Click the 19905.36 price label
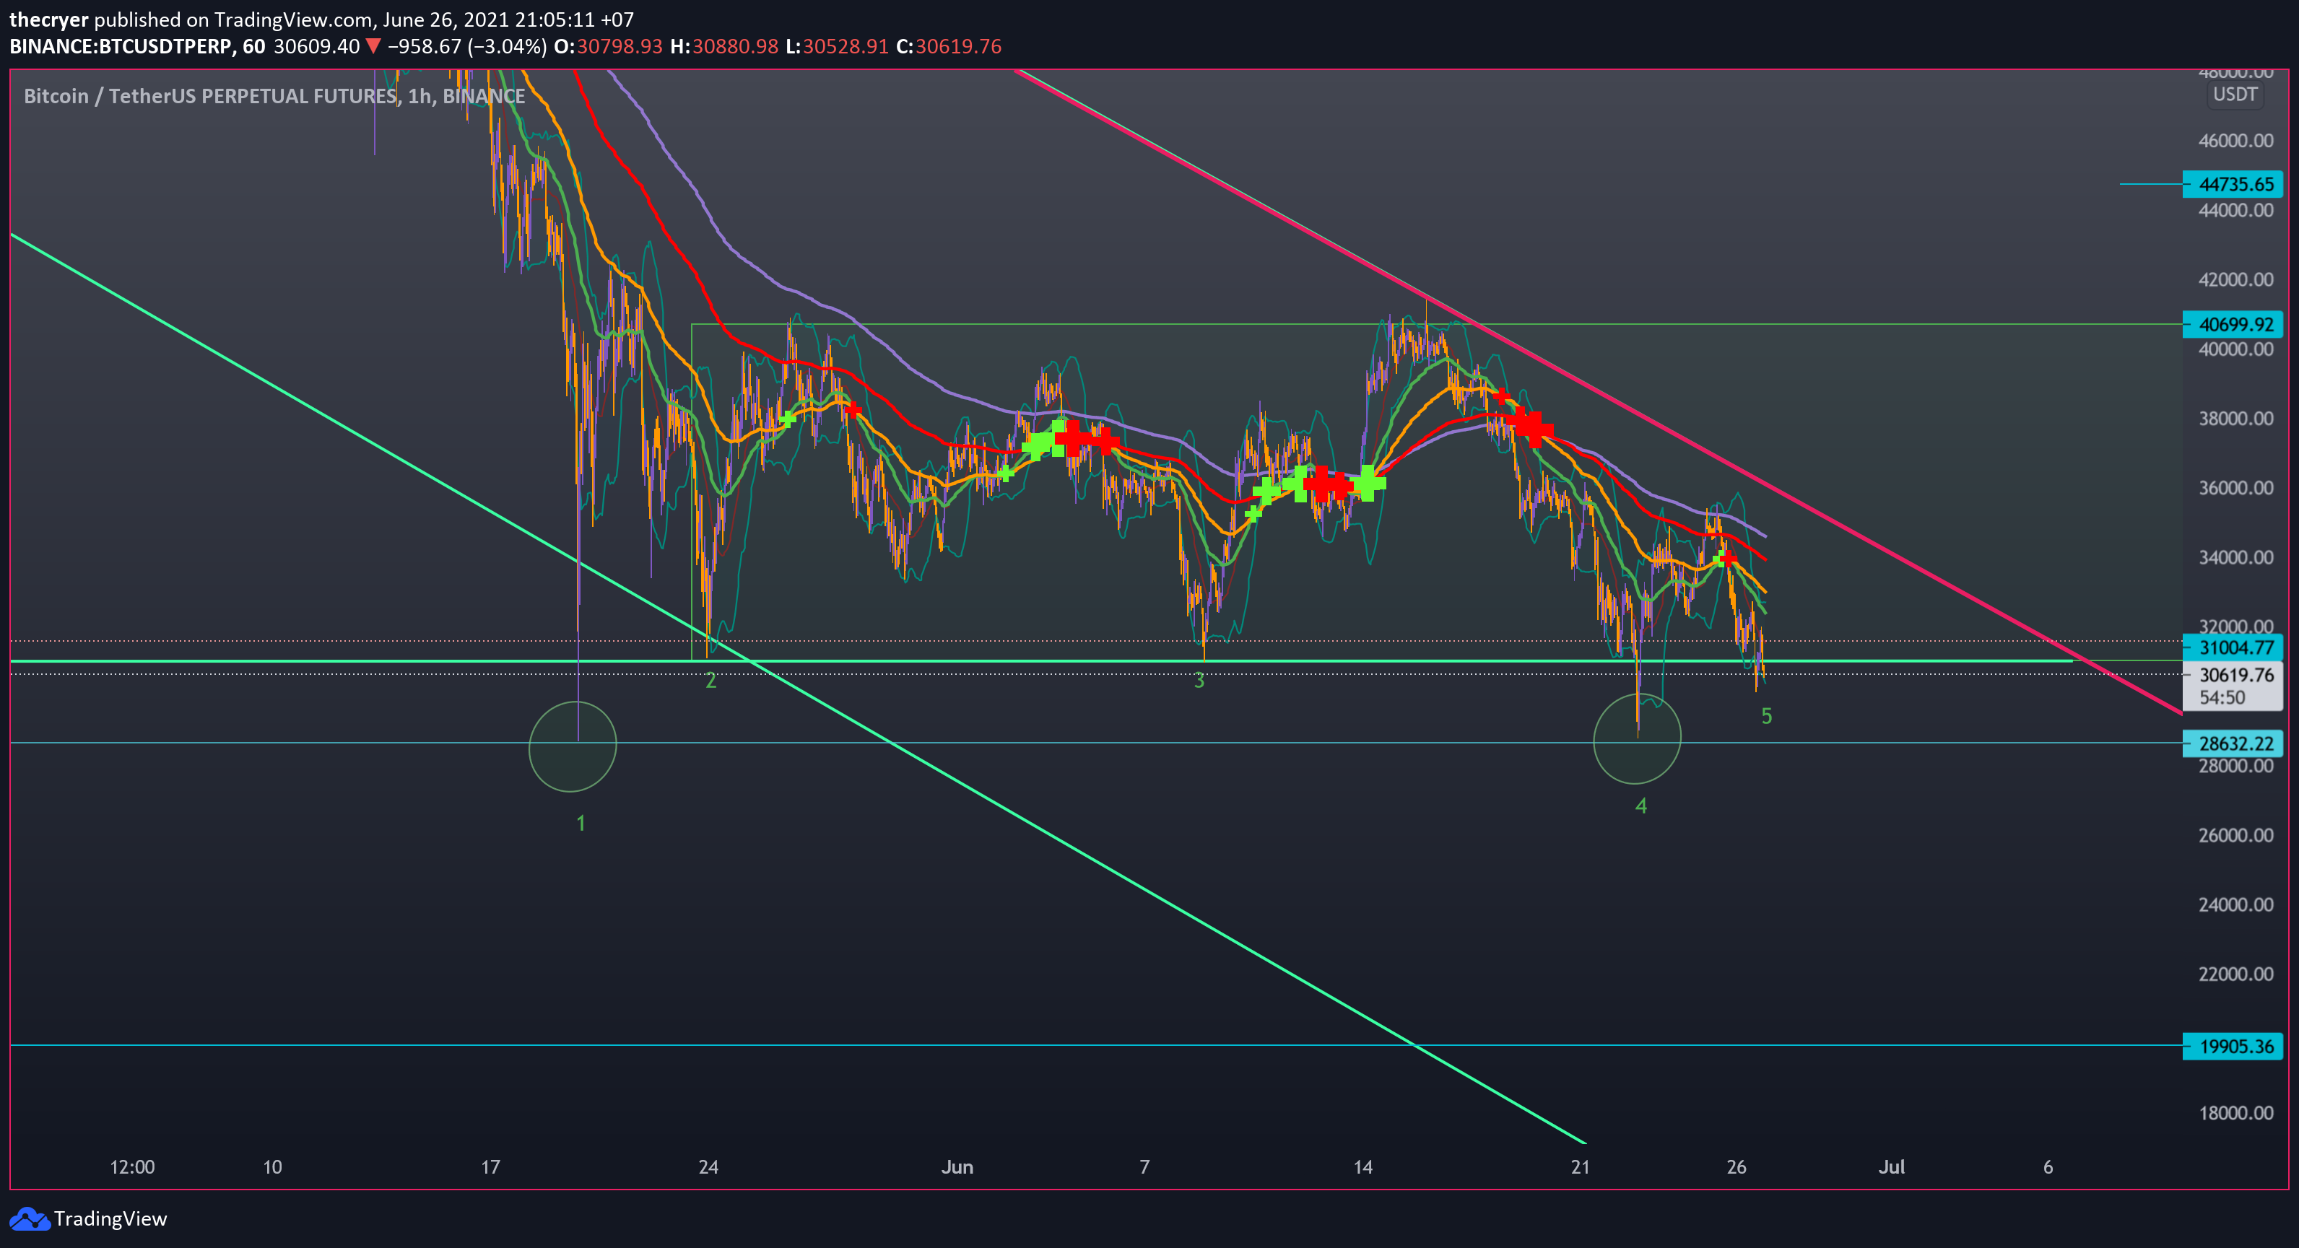The height and width of the screenshot is (1248, 2299). [x=2233, y=1045]
